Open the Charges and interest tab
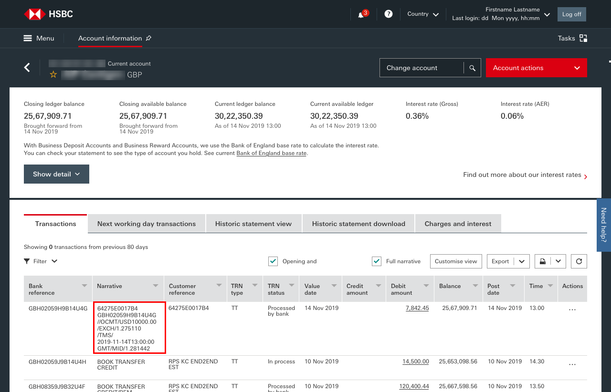The width and height of the screenshot is (611, 392). [x=458, y=224]
